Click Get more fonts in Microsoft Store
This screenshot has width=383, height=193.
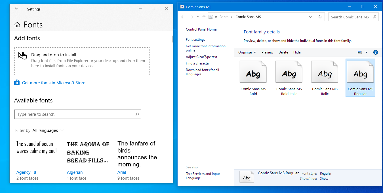(x=54, y=83)
